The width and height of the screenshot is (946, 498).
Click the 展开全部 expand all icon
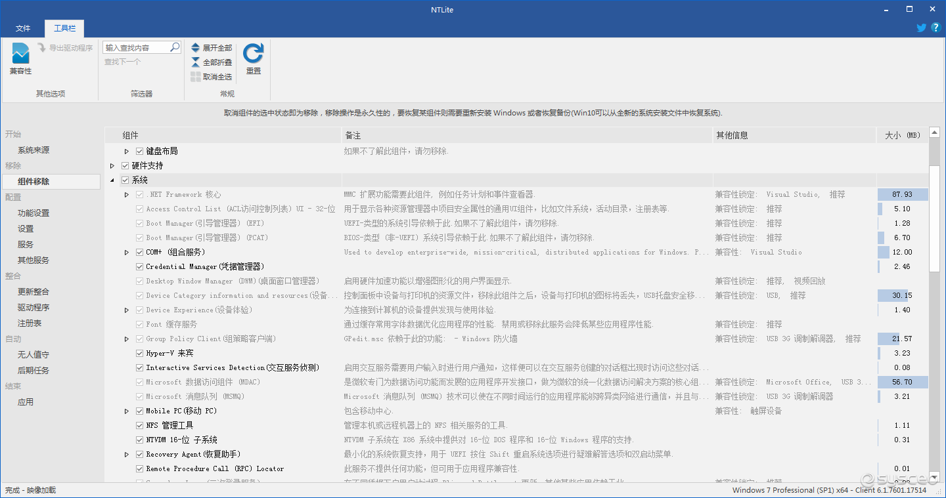point(196,48)
